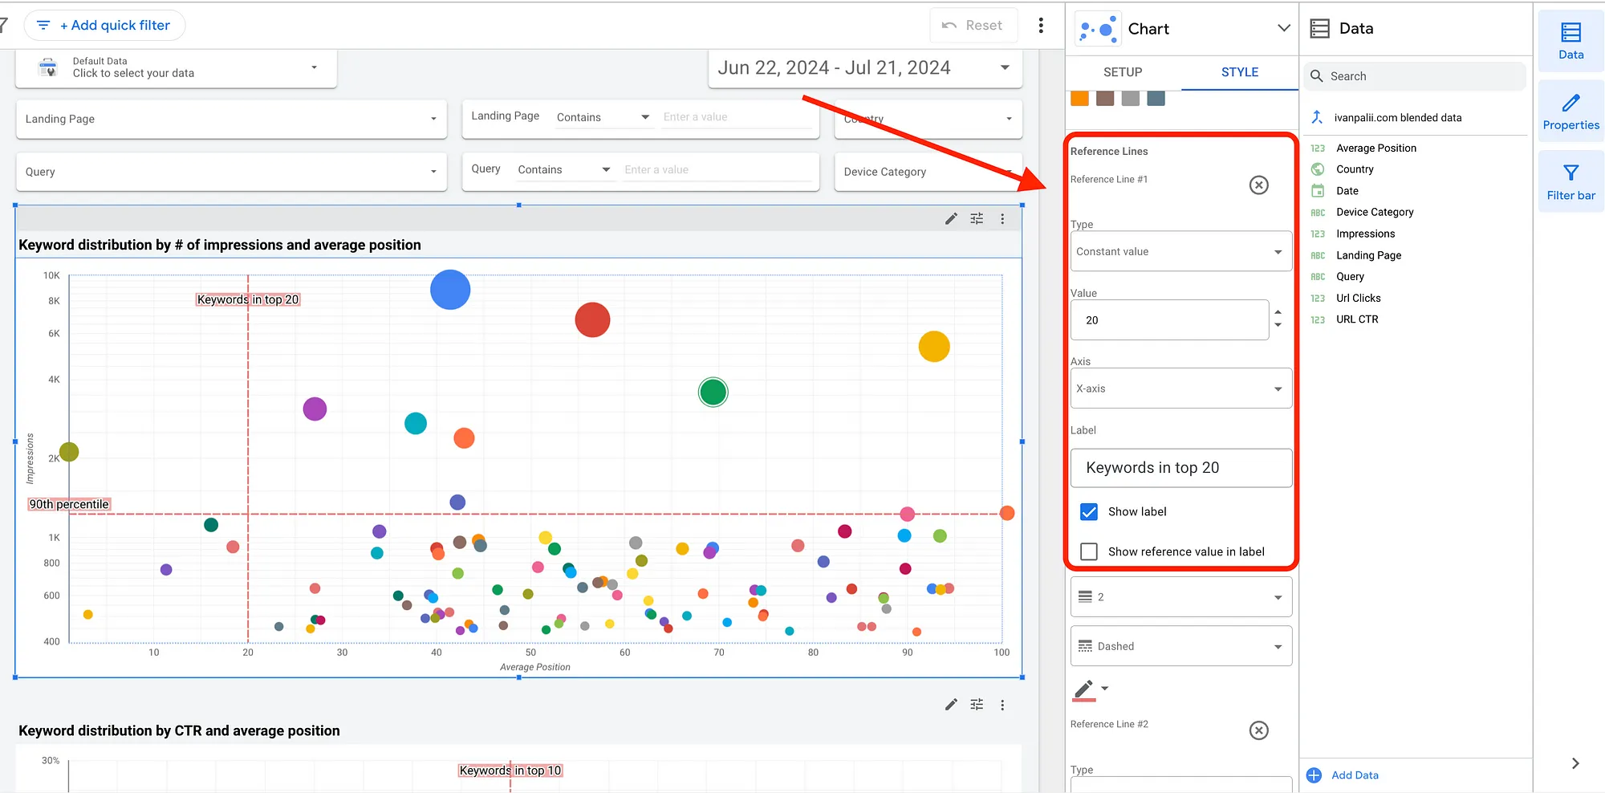
Task: Select the Query field in Data panel
Action: (x=1350, y=277)
